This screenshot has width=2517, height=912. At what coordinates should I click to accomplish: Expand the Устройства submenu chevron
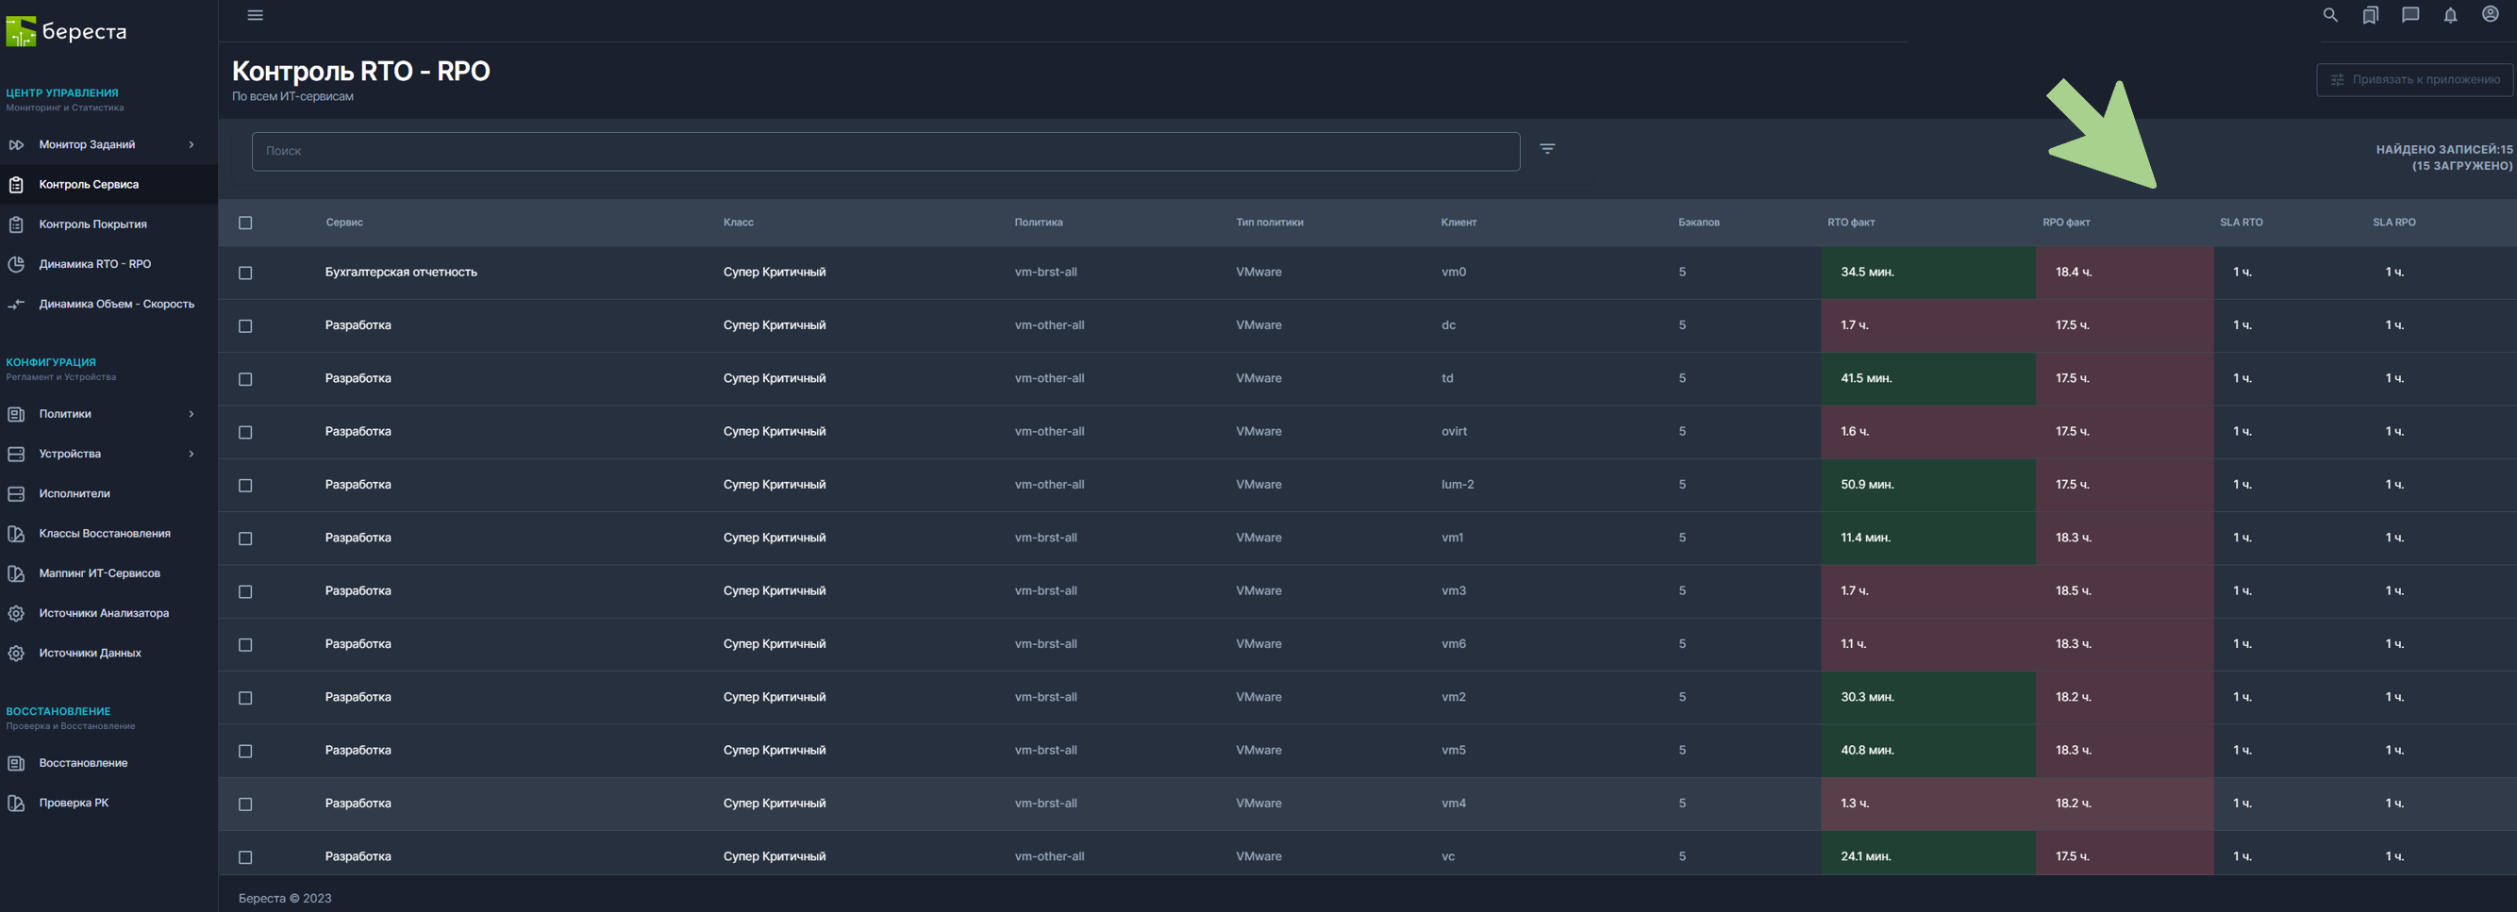click(x=192, y=454)
